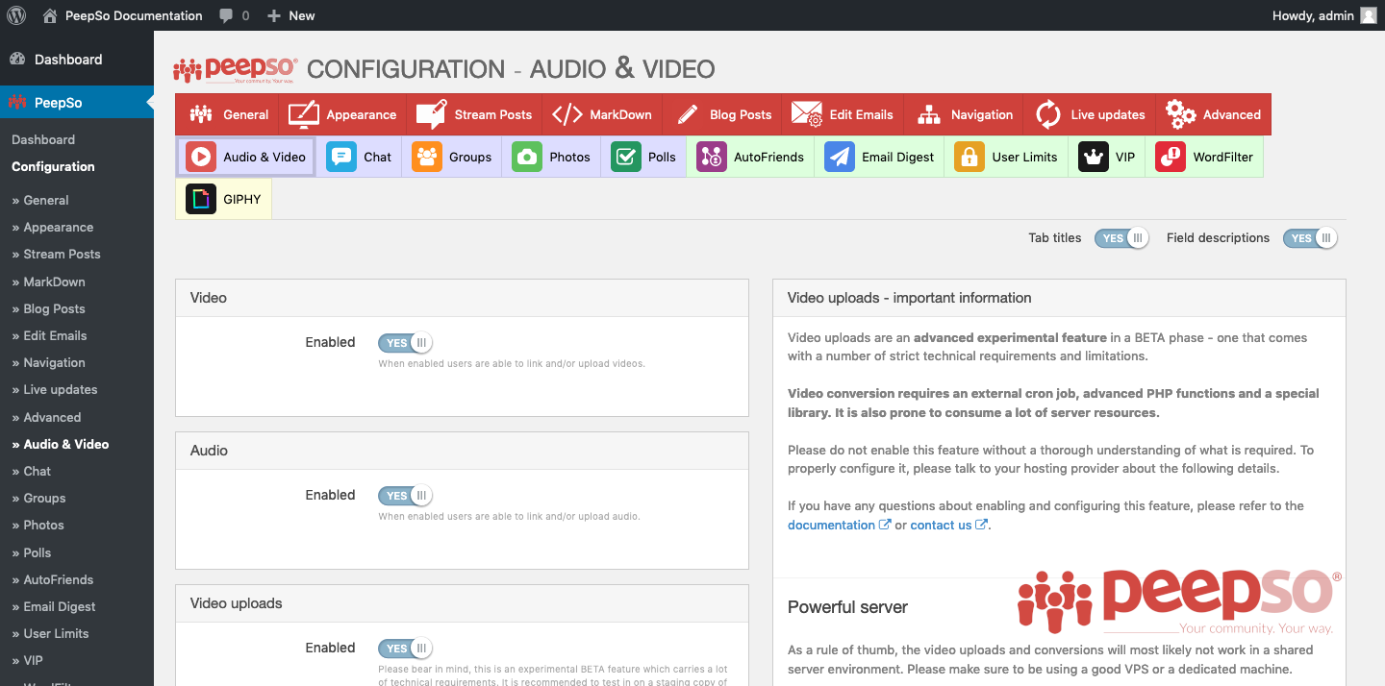
Task: Open the home icon for PeepSo Documentation
Action: (x=50, y=15)
